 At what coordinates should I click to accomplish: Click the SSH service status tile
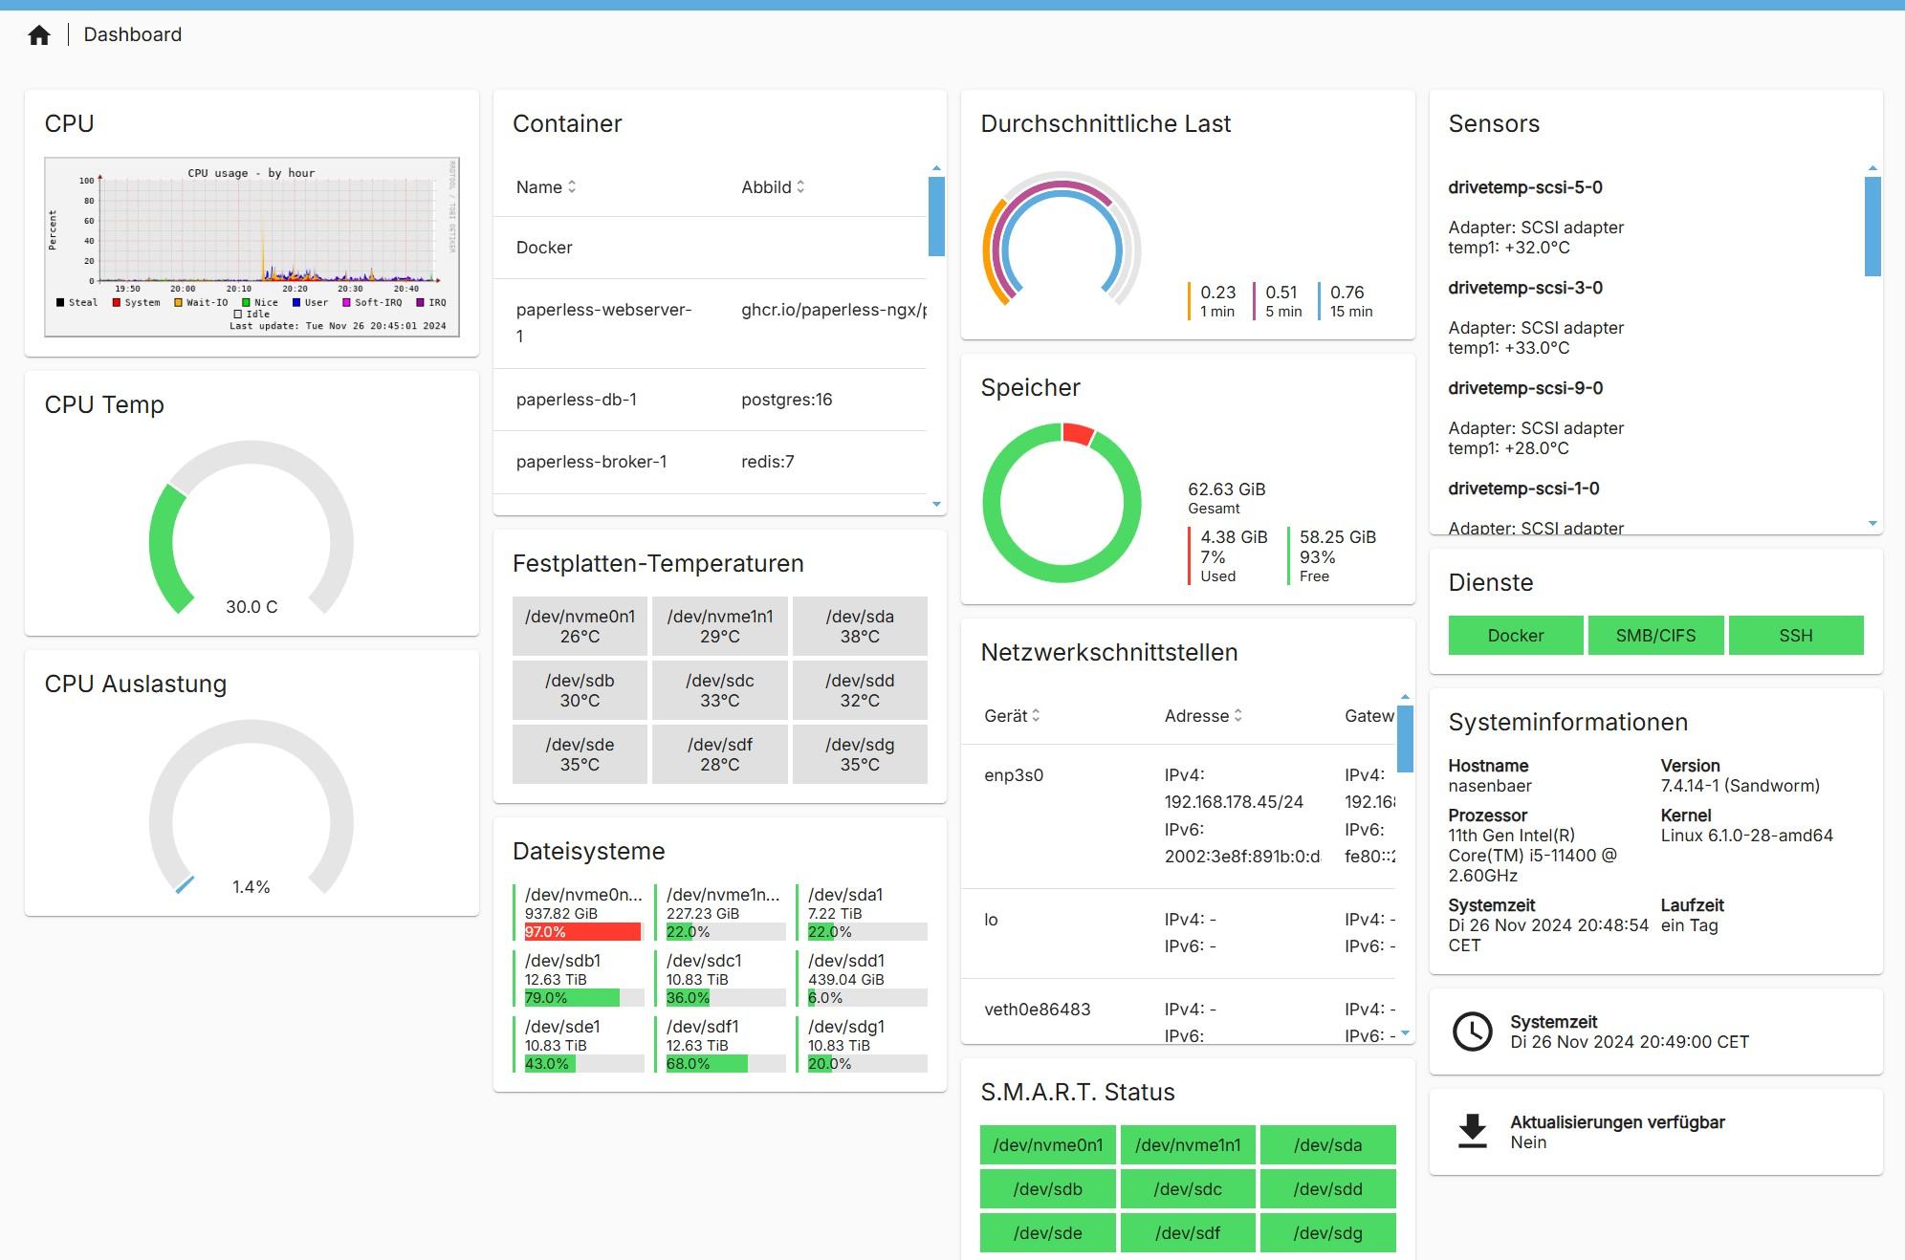[x=1795, y=636]
